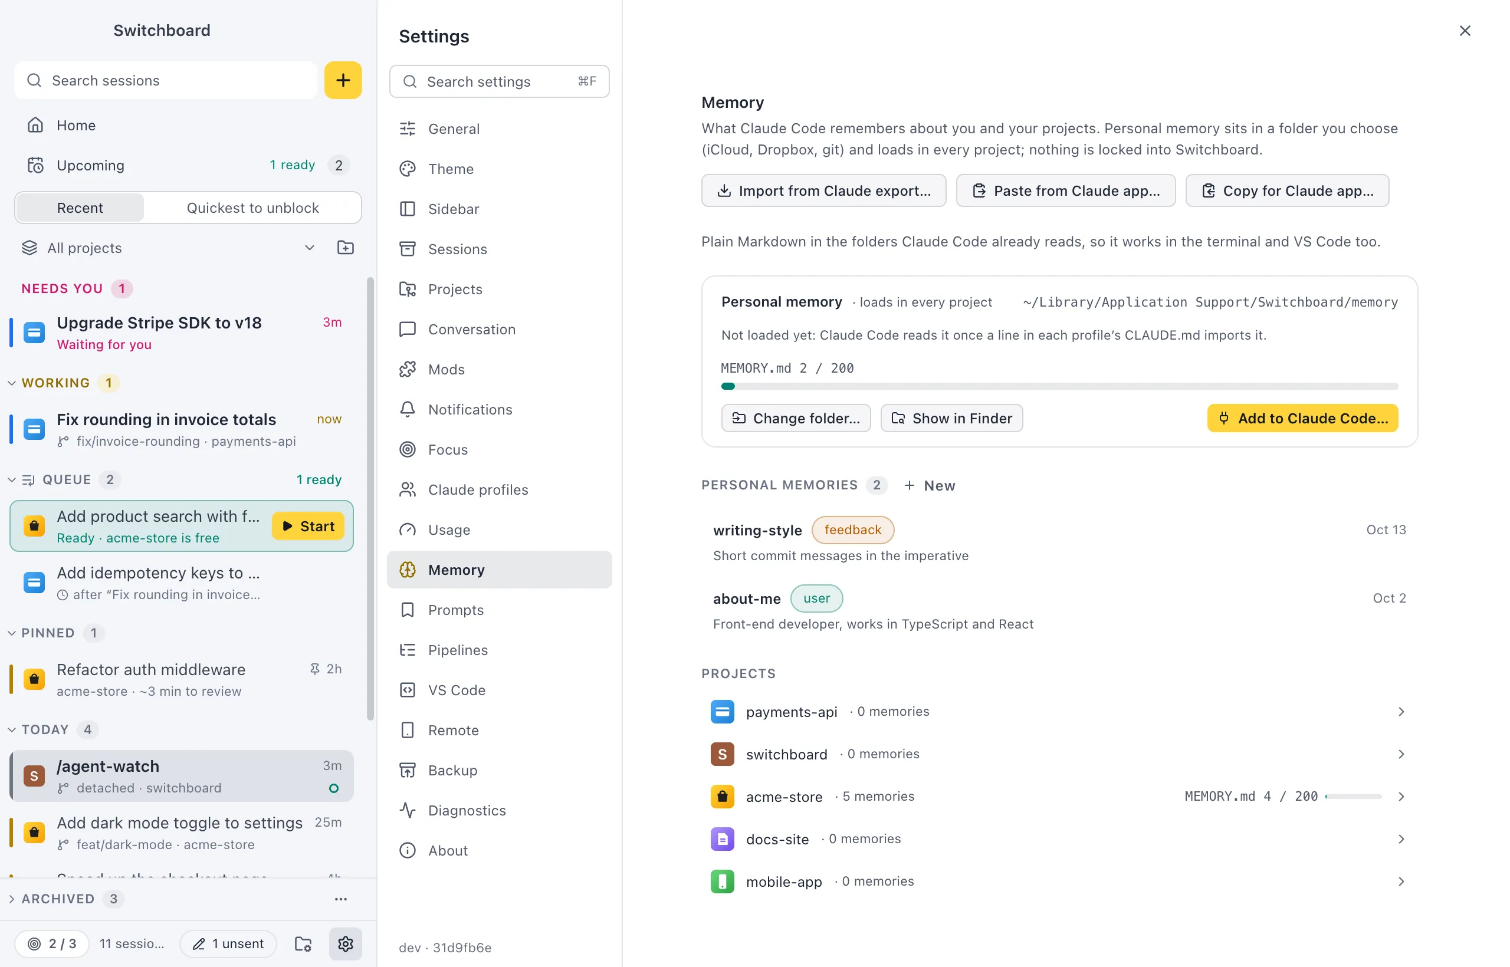This screenshot has width=1510, height=967.
Task: Open Claude profiles settings
Action: [500, 489]
